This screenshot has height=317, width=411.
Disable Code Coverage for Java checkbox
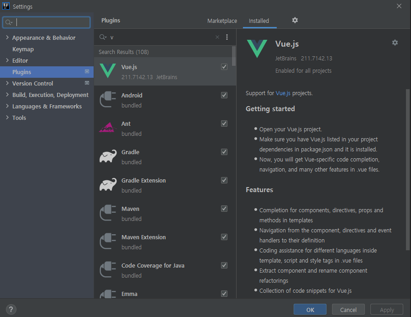224,265
